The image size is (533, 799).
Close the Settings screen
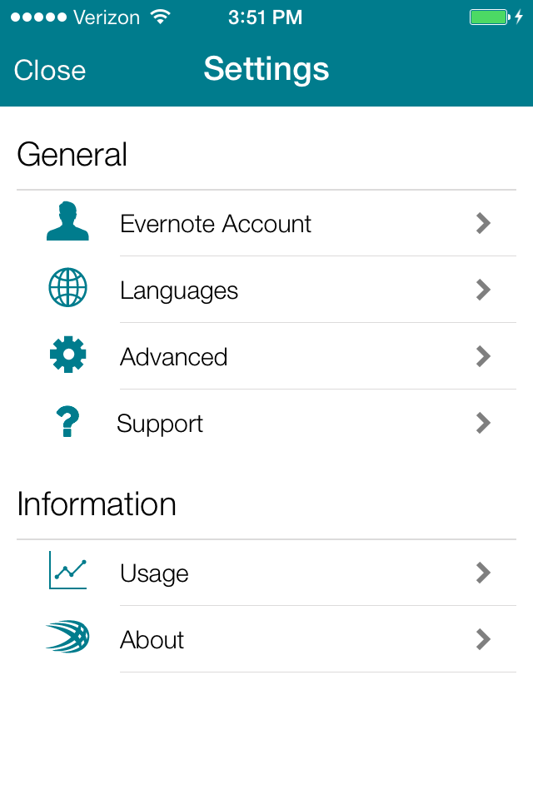(x=50, y=70)
